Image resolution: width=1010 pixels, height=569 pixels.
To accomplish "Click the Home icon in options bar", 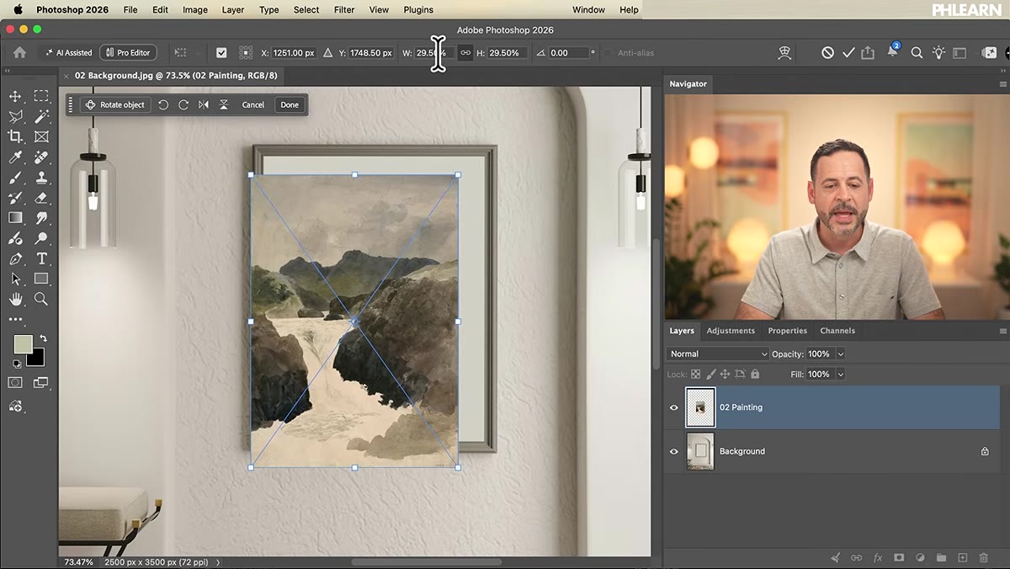I will [19, 52].
